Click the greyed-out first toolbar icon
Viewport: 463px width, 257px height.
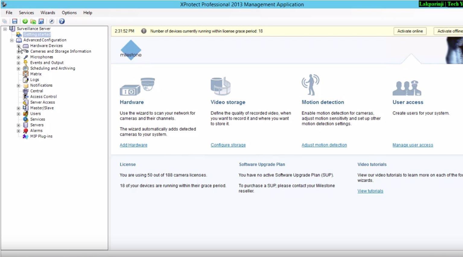tap(5, 21)
